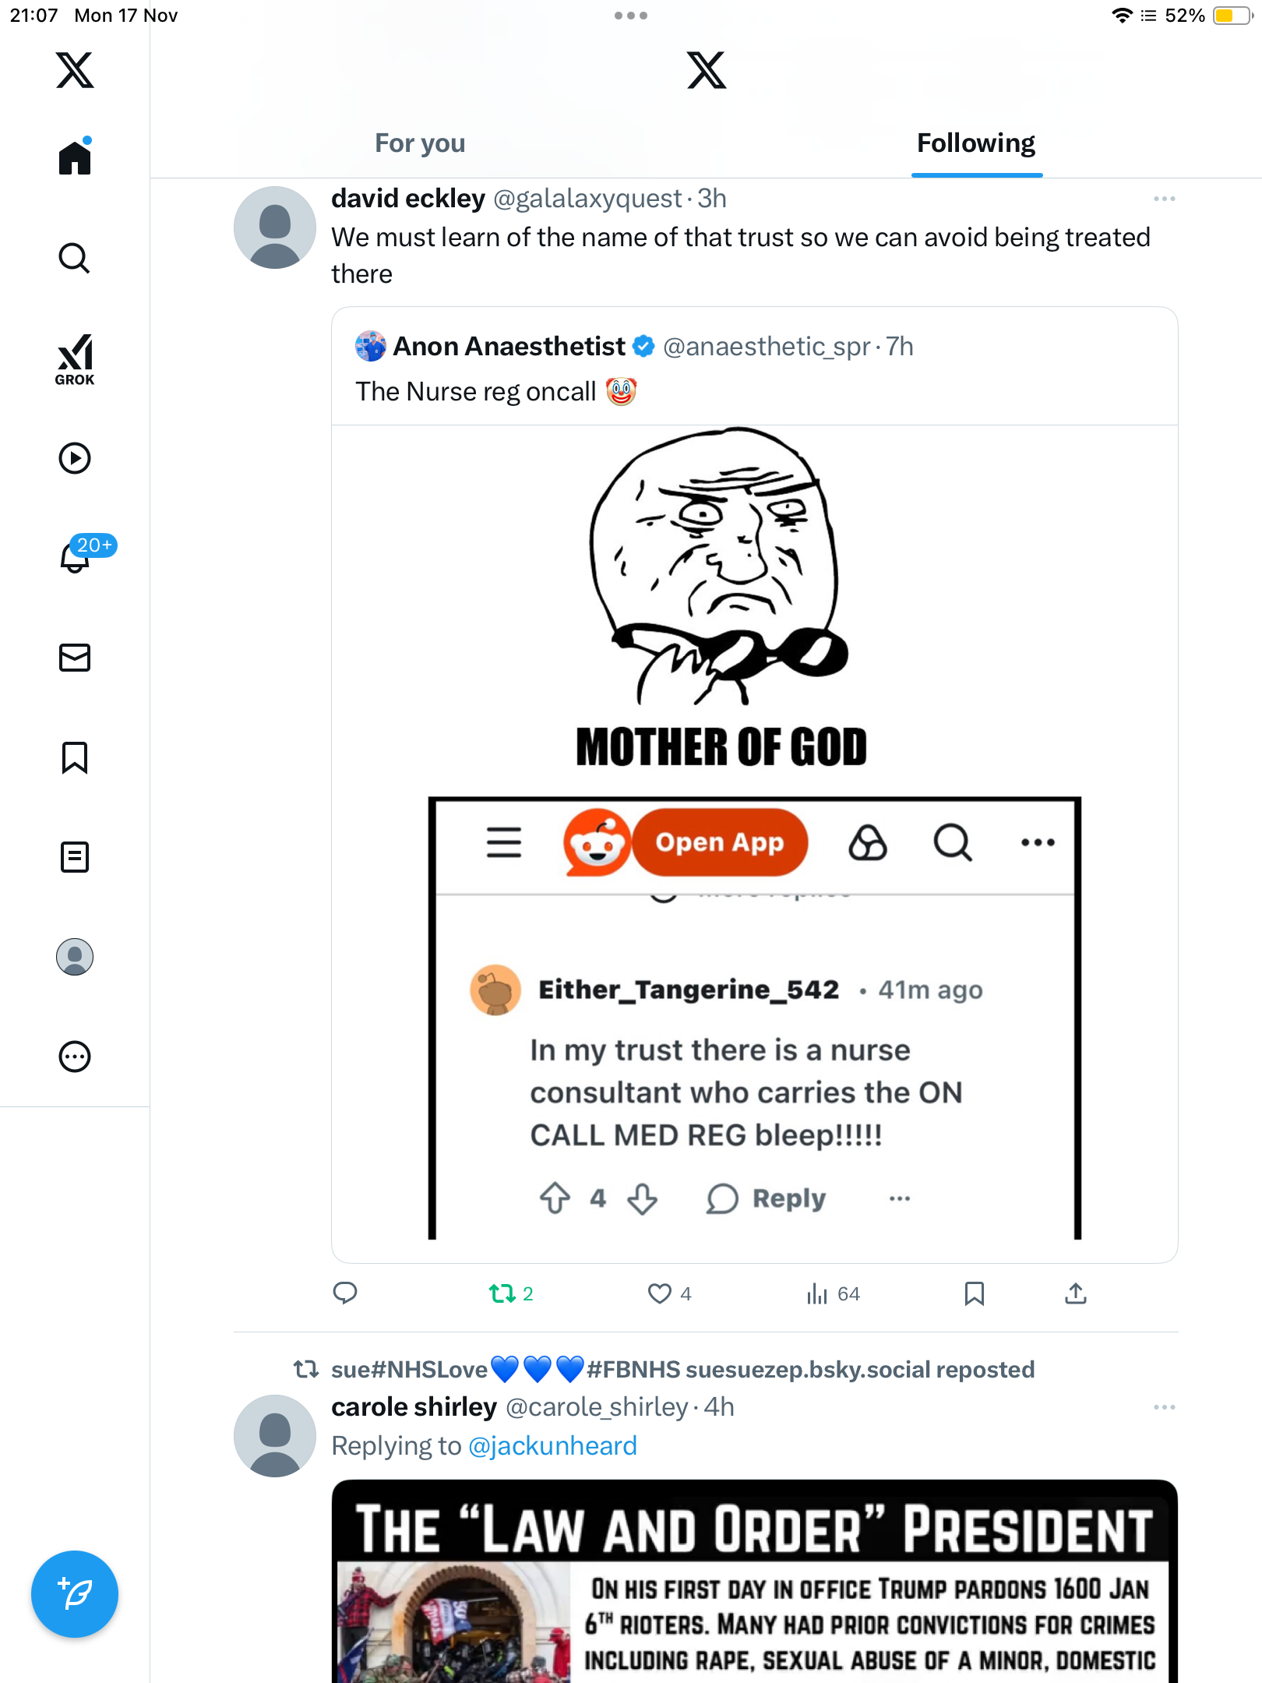Open the Grok sidebar icon
The width and height of the screenshot is (1262, 1683).
(x=75, y=359)
